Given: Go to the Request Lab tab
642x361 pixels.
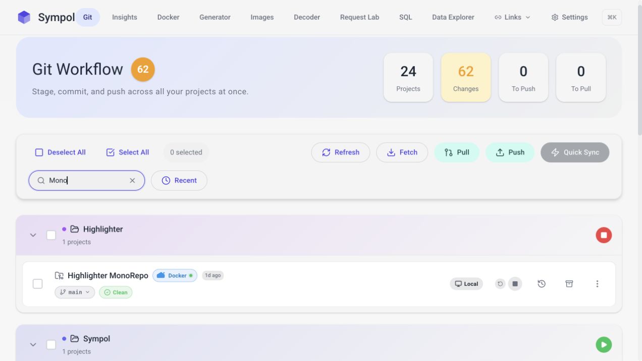Looking at the screenshot, I should (359, 17).
